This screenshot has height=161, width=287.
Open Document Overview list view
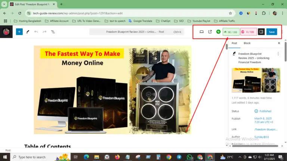[53, 32]
